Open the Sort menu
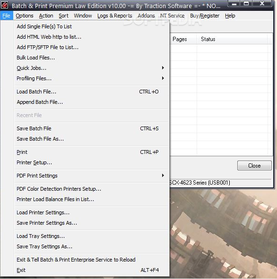Viewport: 277px width, 279px height. pyautogui.click(x=64, y=16)
